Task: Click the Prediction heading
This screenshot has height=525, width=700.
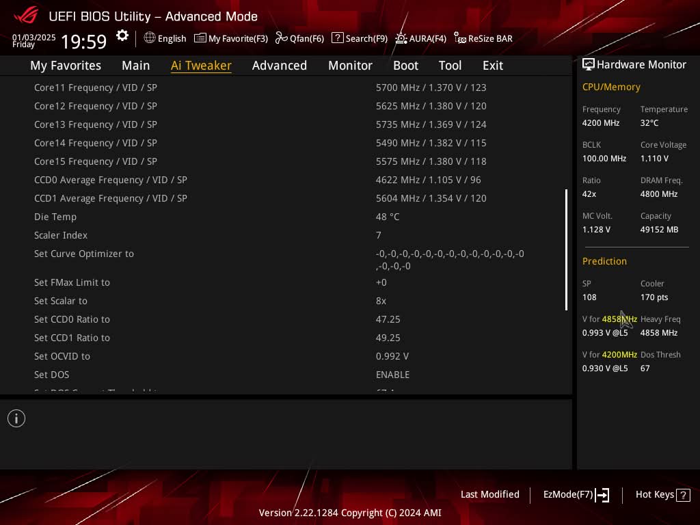Action: point(604,261)
